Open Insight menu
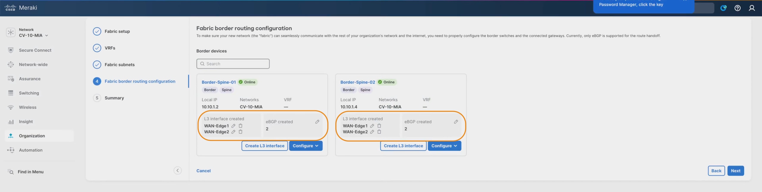This screenshot has width=762, height=192. click(x=26, y=122)
